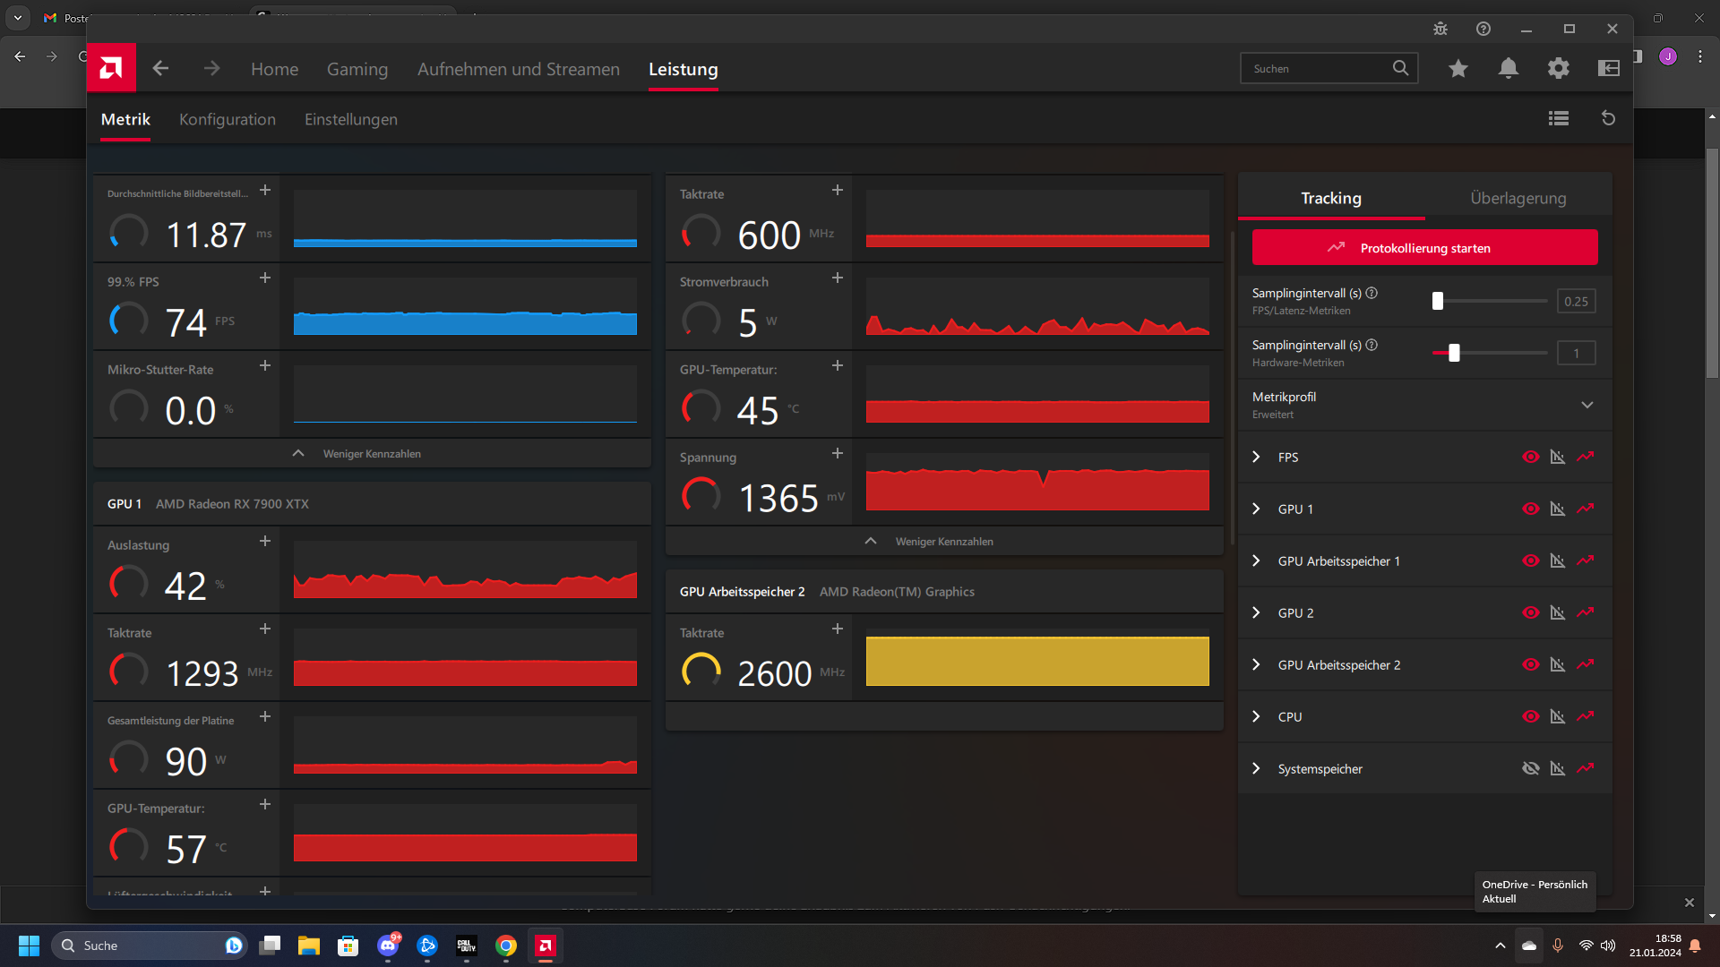Screen dimensions: 1720x967
Task: Open the Metrikprofil dropdown
Action: click(1587, 406)
